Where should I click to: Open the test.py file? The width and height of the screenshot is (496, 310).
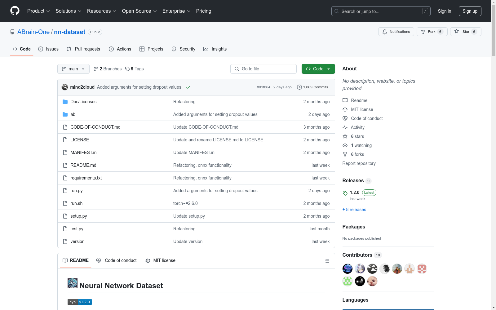tap(77, 229)
